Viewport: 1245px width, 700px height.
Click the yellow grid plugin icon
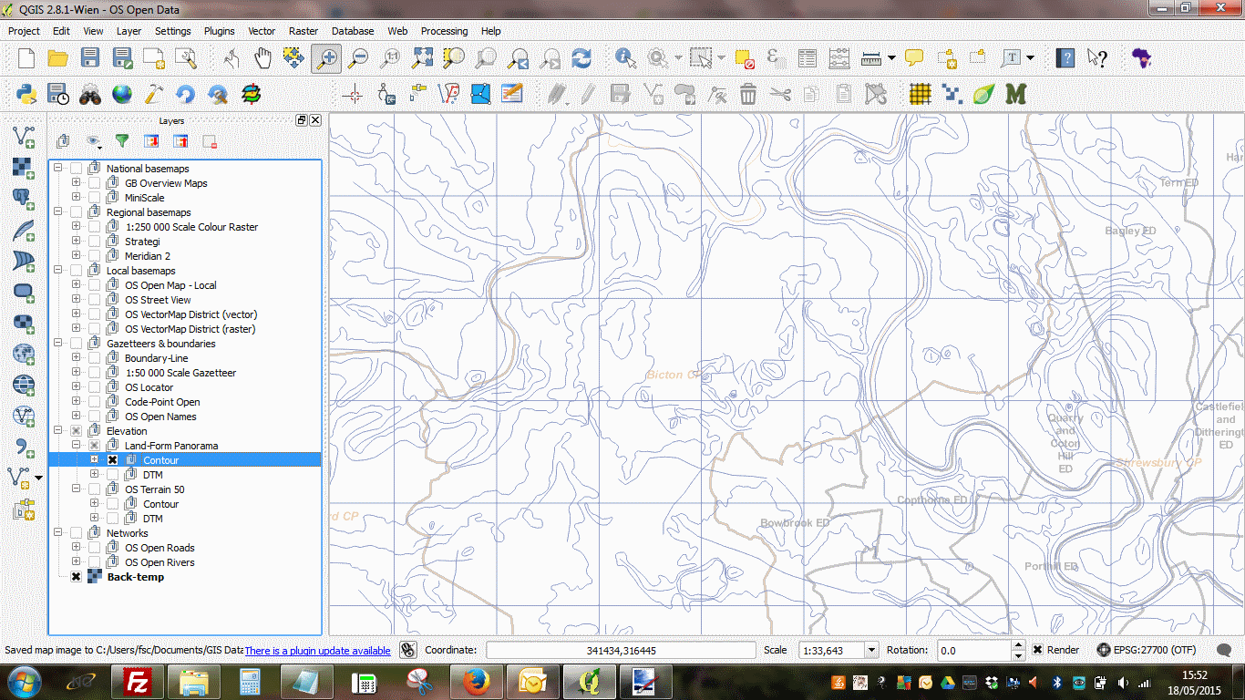pos(921,93)
